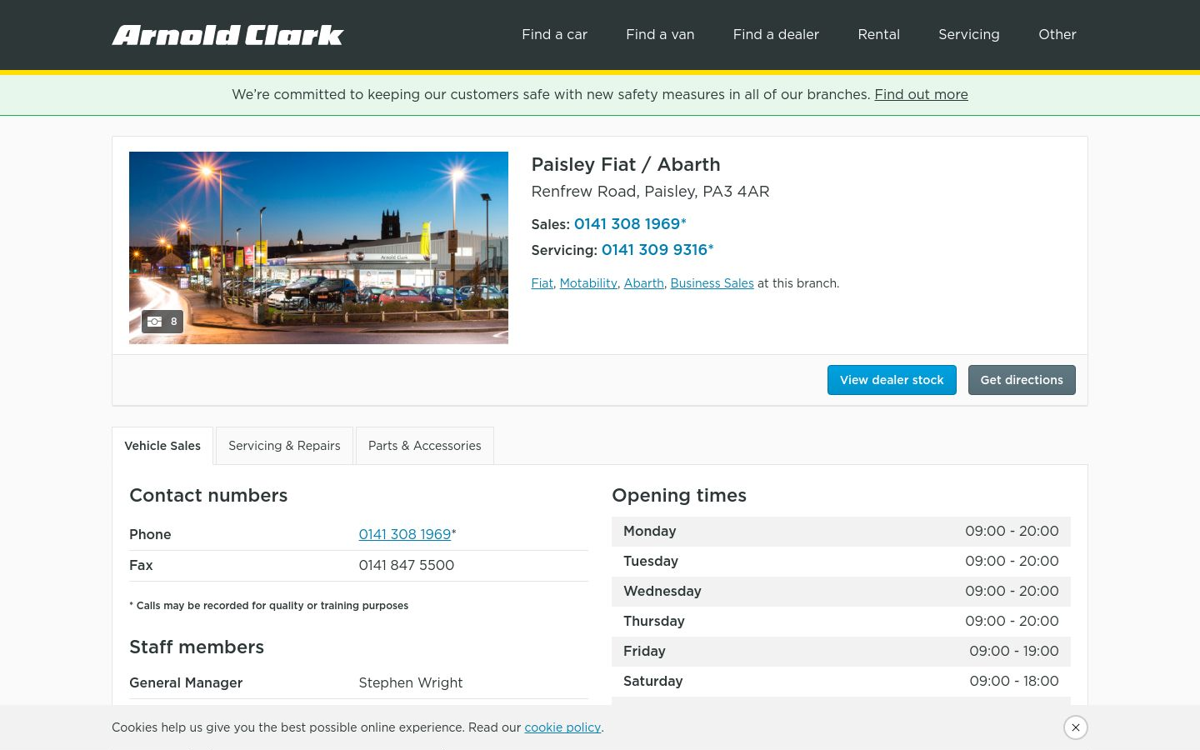
Task: Select the calls may be recorded note
Action: point(268,606)
